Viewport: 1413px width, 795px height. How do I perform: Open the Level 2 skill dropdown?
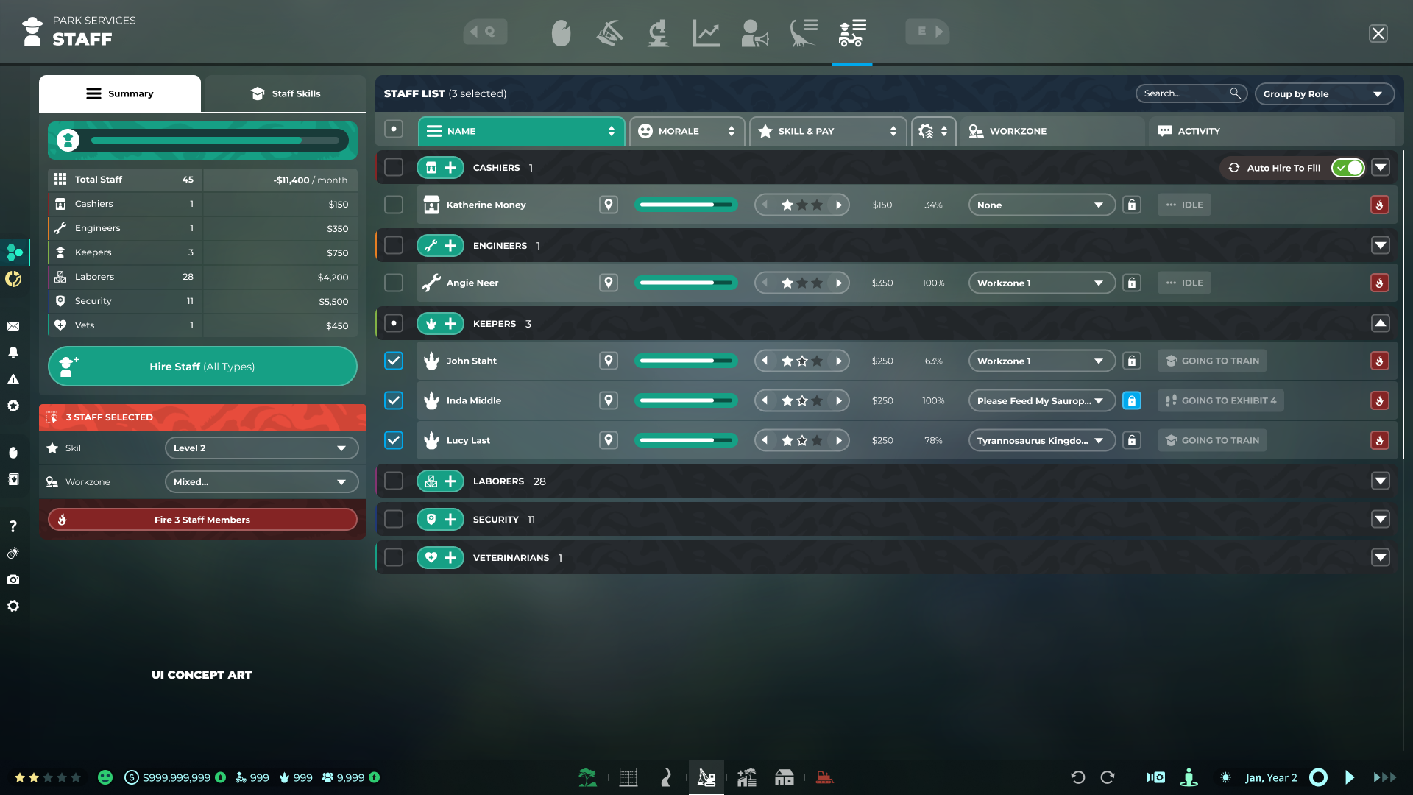coord(261,448)
